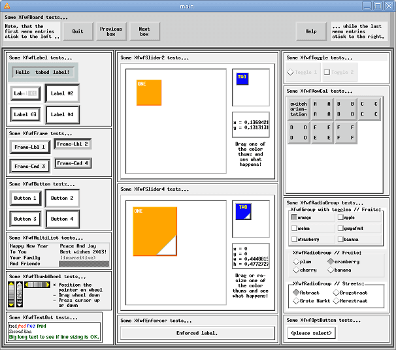This screenshot has height=350, width=396.
Task: Click the first vertical yellow thumbwheel
Action: (11, 294)
